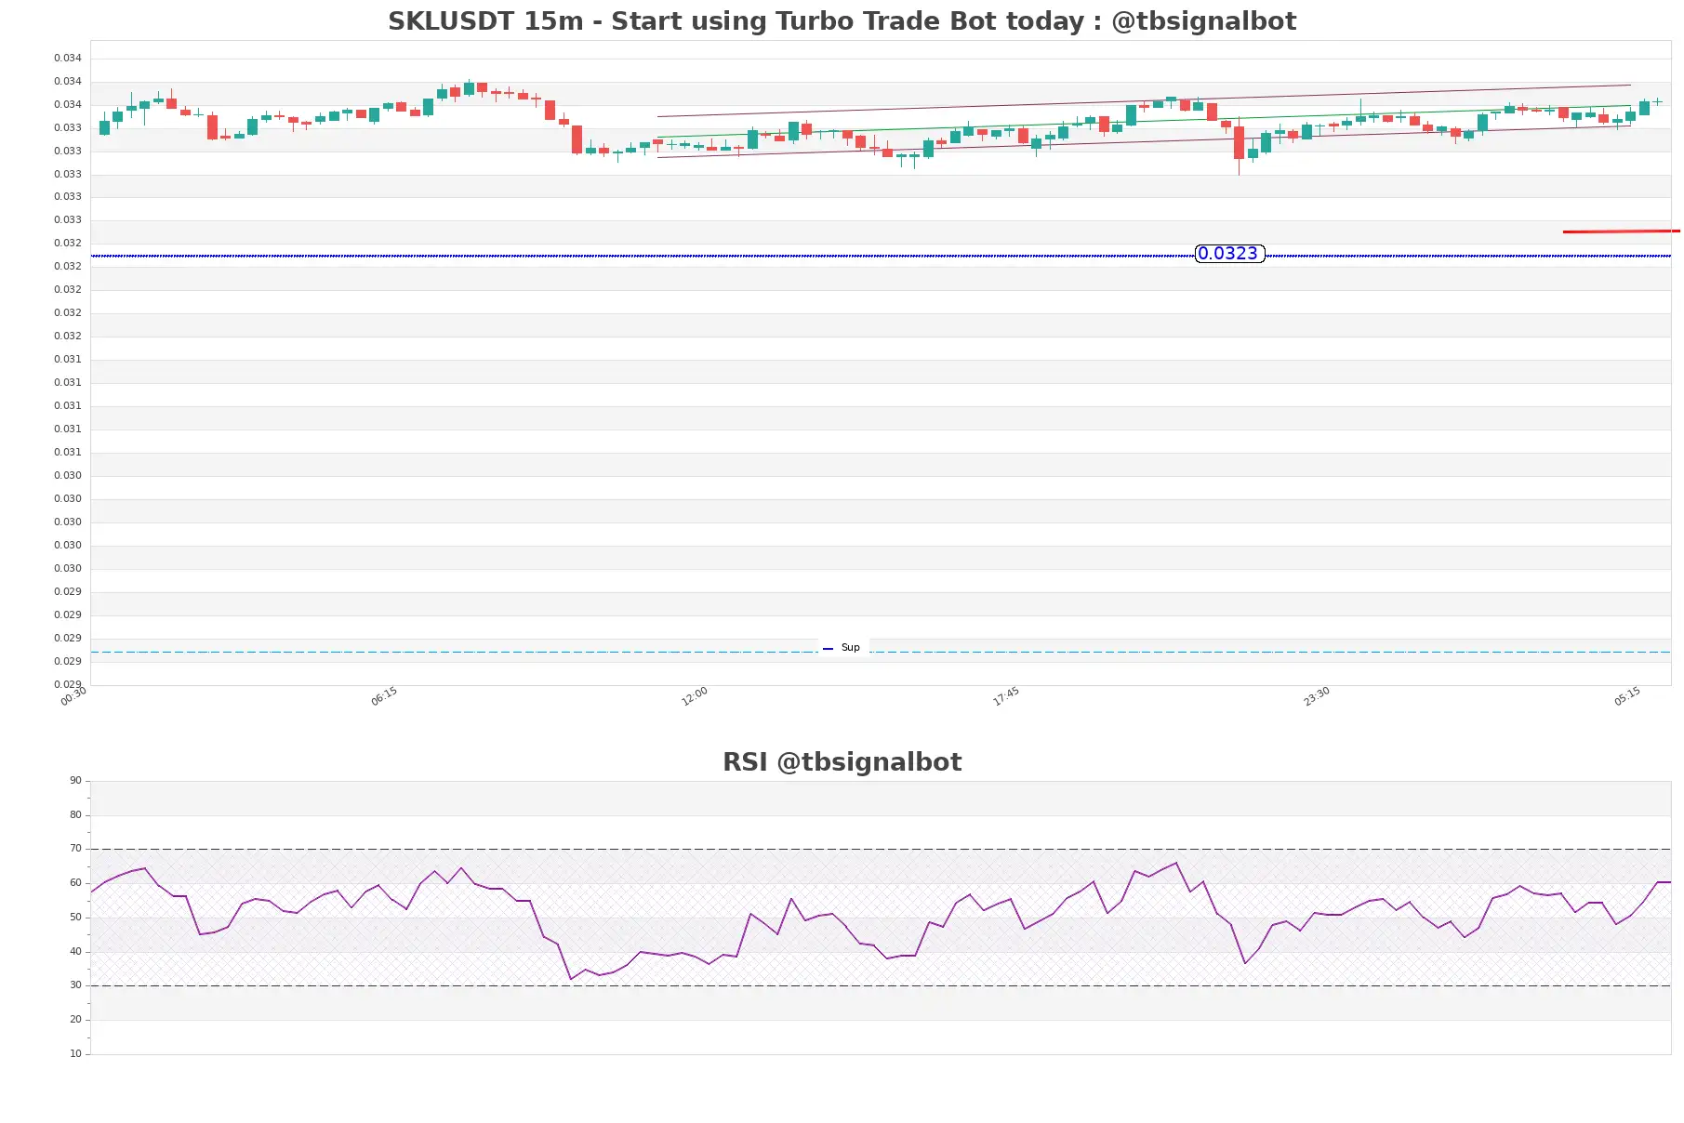
Task: Click the SKLUSDT 15m chart title
Action: (842, 21)
